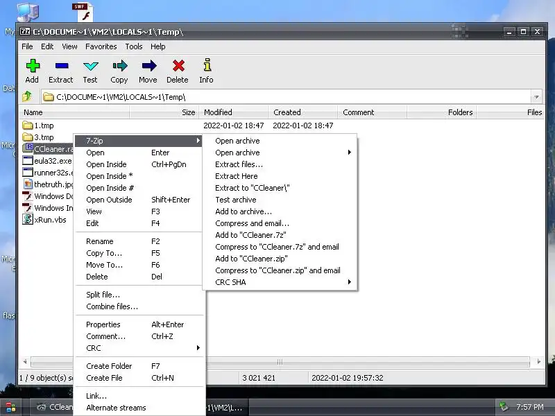Sort by the Created column header

[x=302, y=112]
